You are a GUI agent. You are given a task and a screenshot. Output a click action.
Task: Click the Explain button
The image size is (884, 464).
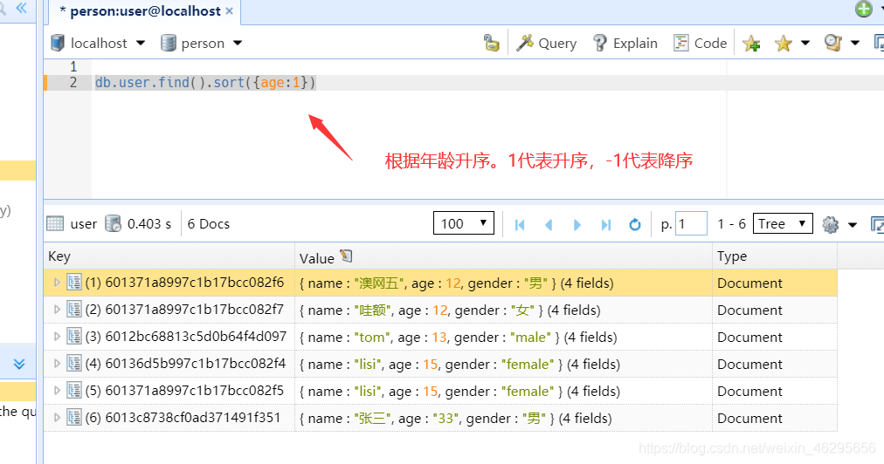point(625,44)
